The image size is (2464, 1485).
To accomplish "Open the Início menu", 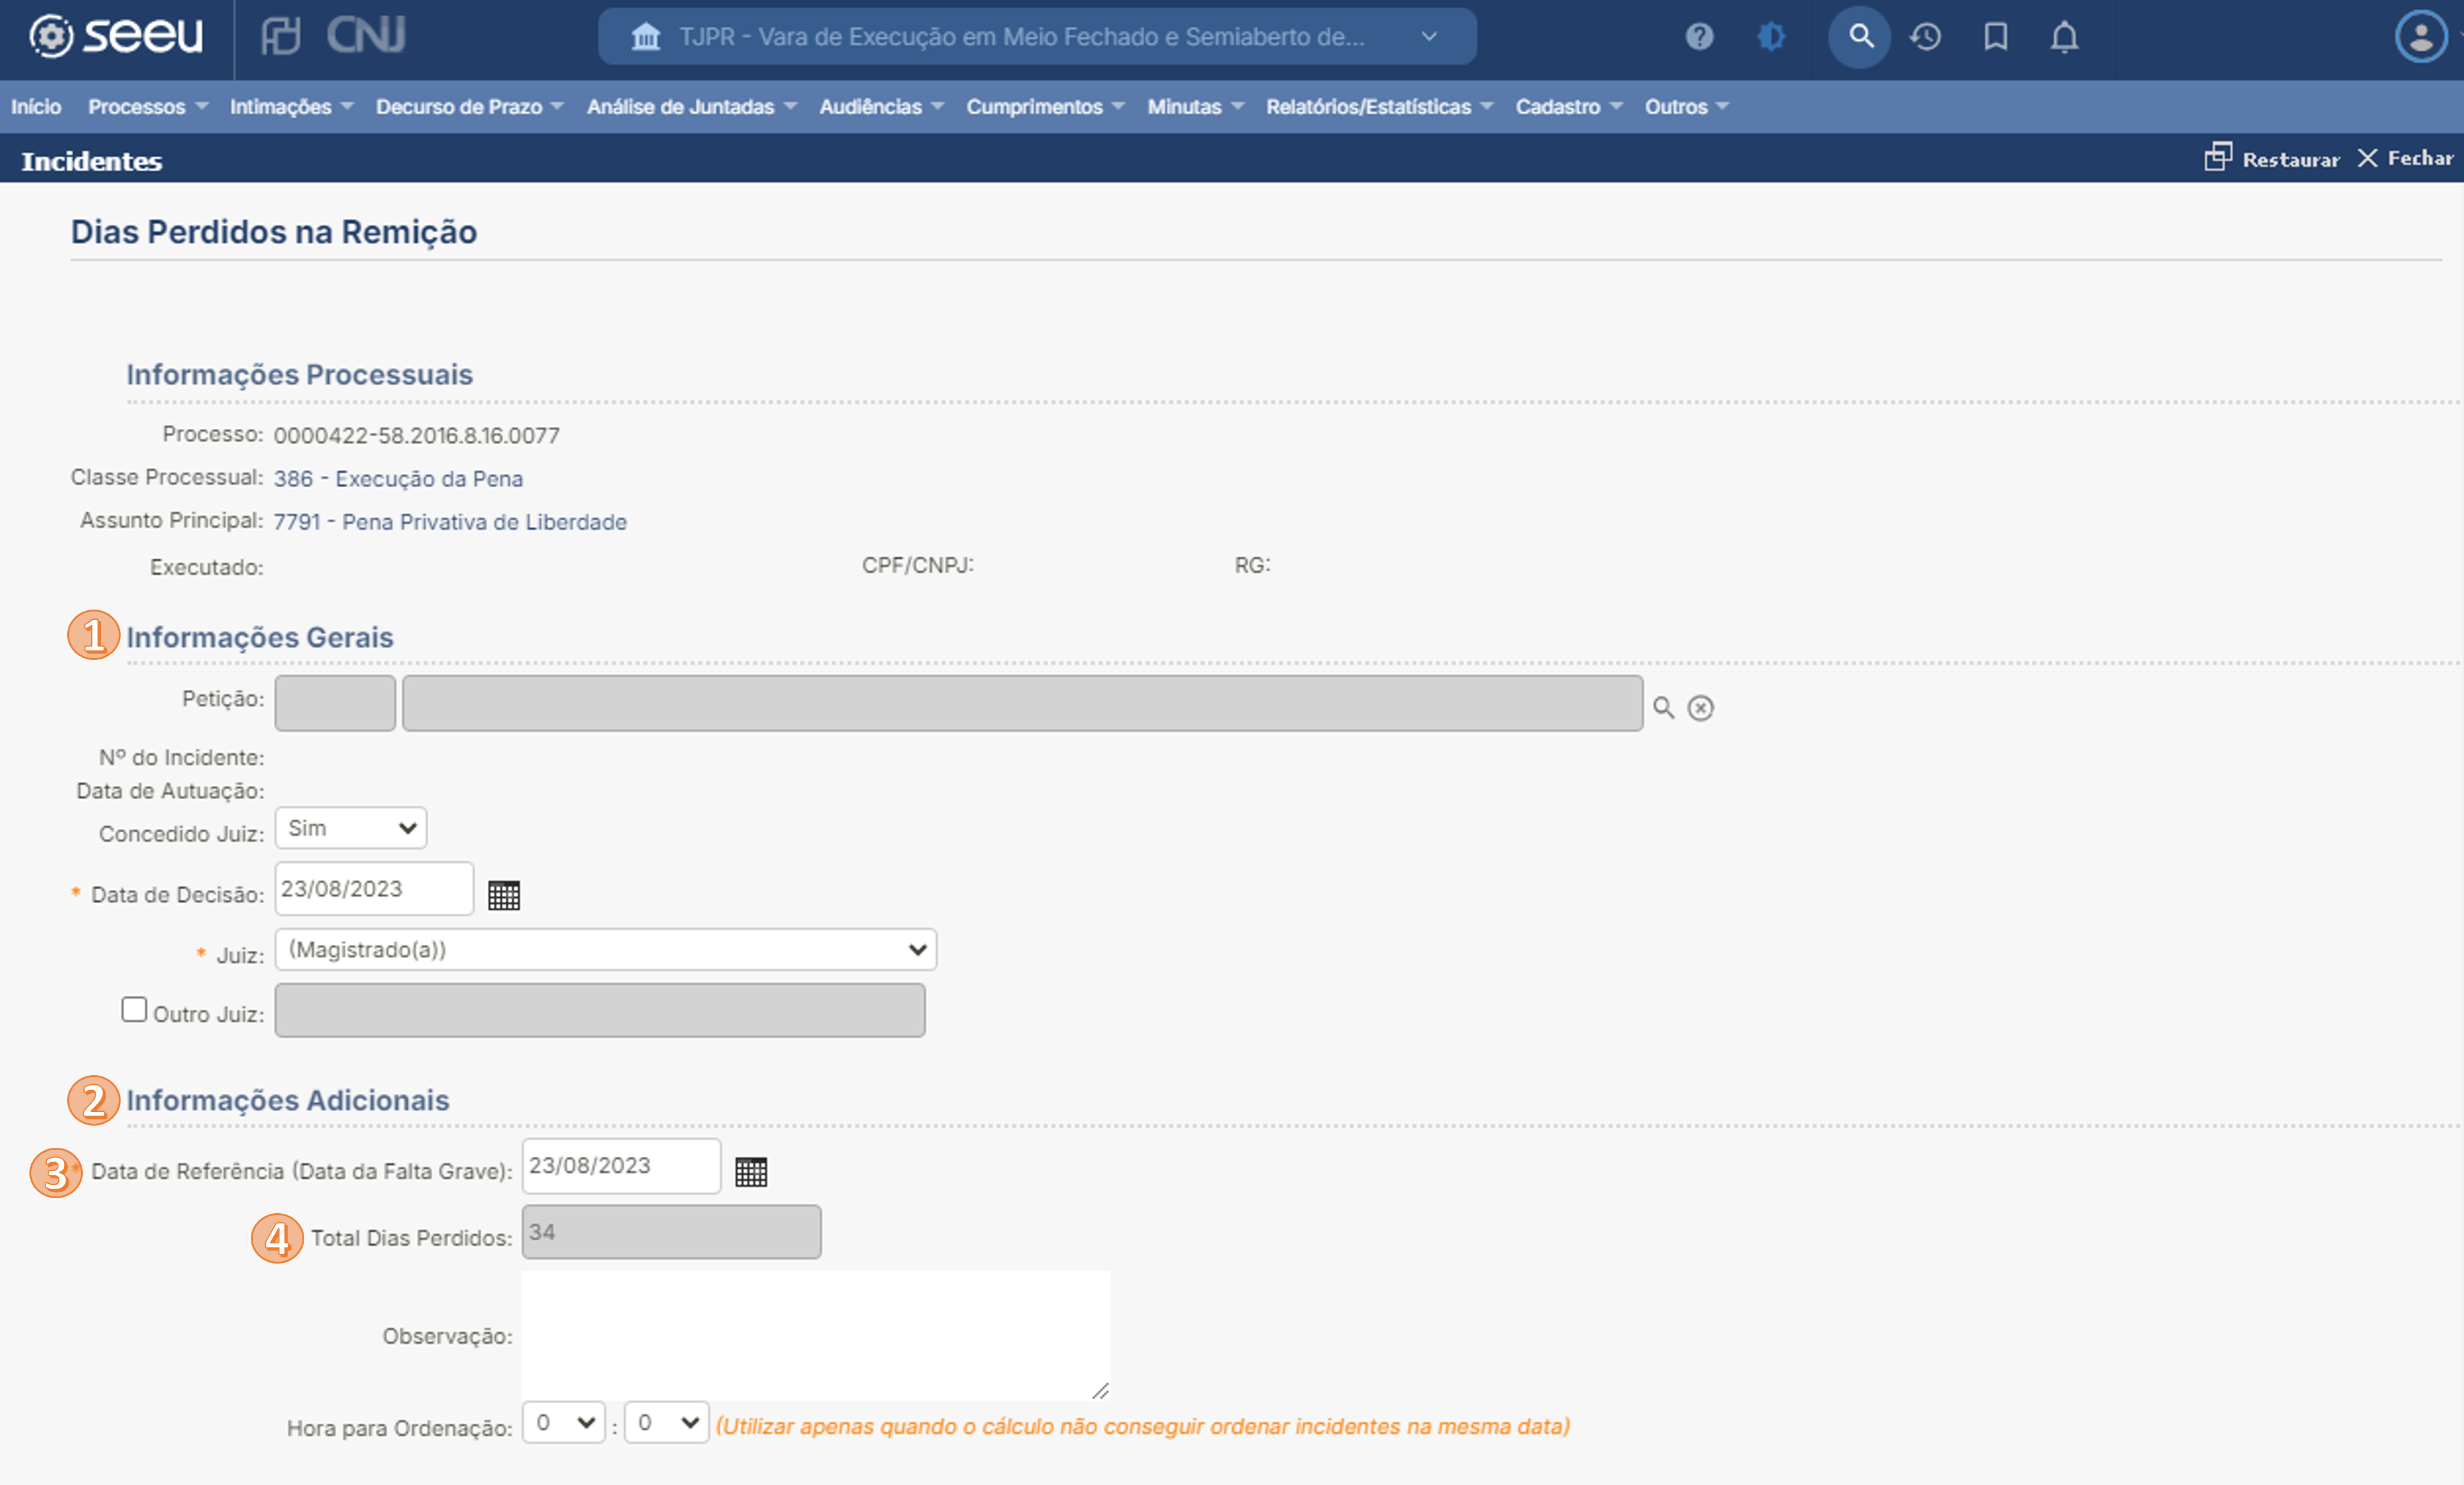I will pyautogui.click(x=36, y=106).
